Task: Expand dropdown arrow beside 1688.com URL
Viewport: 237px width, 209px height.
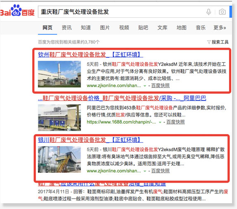Action: [x=160, y=122]
